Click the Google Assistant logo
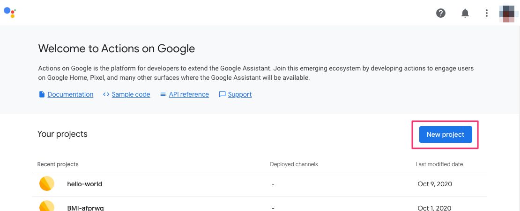Image resolution: width=520 pixels, height=211 pixels. tap(10, 12)
